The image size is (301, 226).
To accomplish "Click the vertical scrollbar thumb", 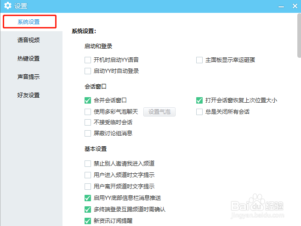I will [x=299, y=35].
